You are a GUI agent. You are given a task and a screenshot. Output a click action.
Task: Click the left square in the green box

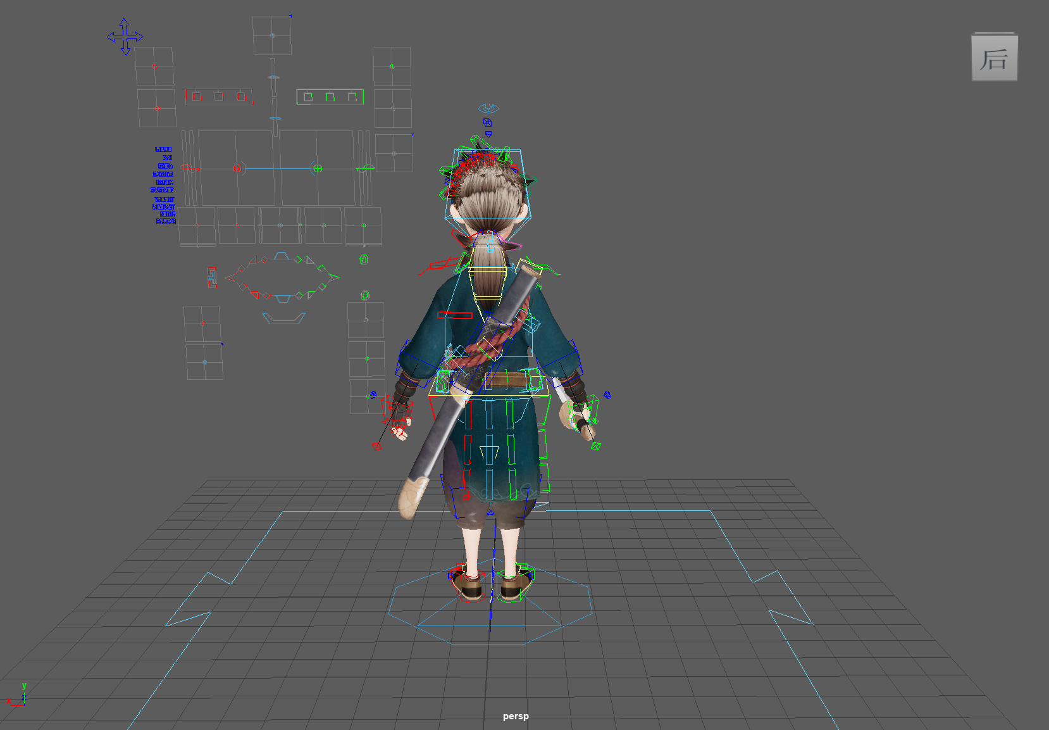(x=308, y=97)
